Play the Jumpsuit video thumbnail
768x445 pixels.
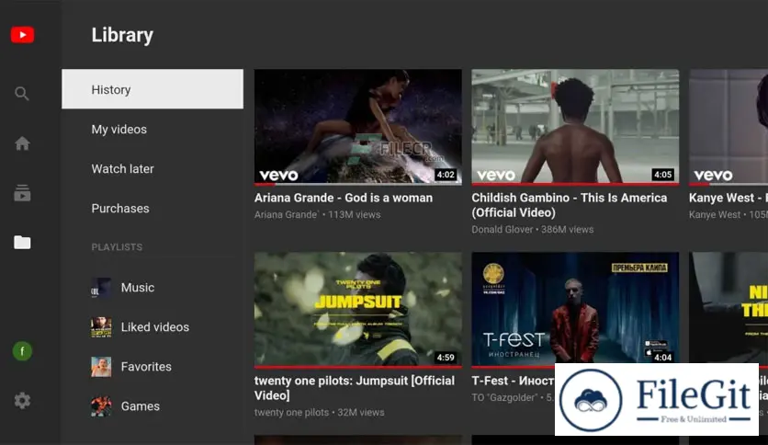(358, 309)
